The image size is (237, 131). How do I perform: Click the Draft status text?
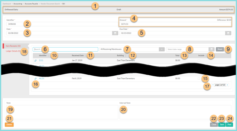tap(119, 9)
